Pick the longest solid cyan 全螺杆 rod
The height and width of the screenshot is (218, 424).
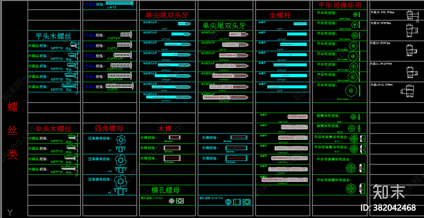pos(287,87)
